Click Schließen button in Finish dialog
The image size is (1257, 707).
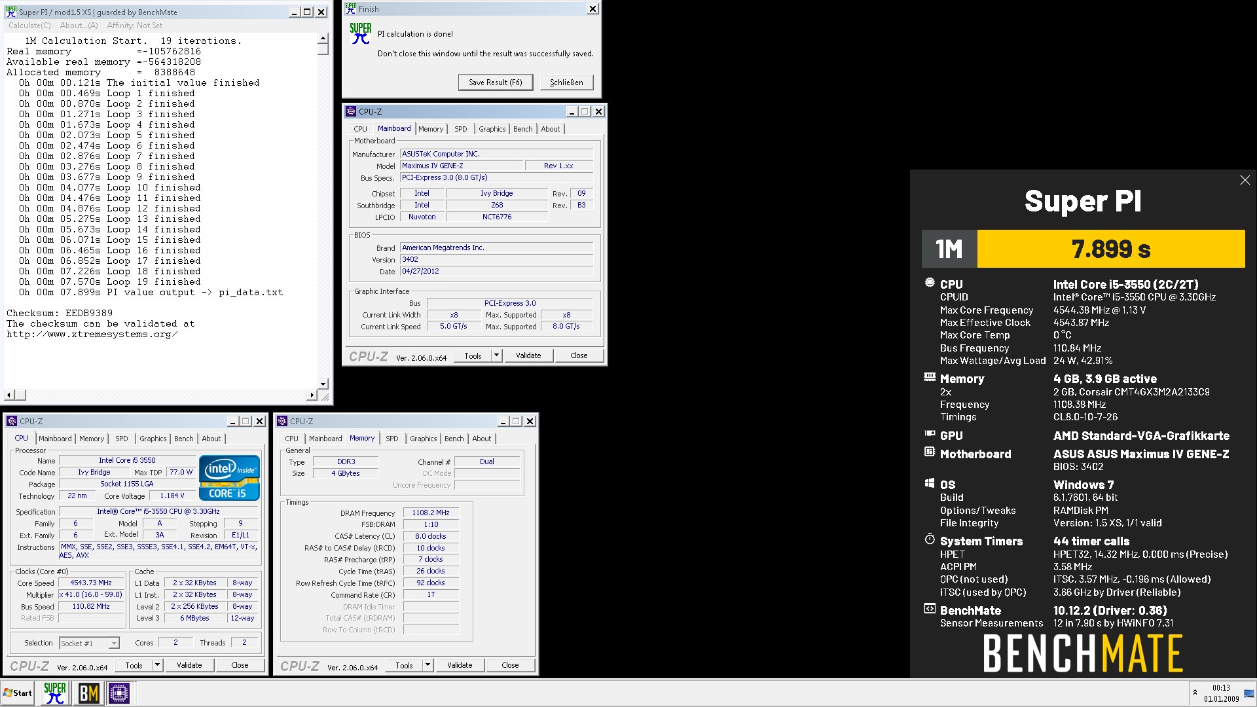point(566,82)
